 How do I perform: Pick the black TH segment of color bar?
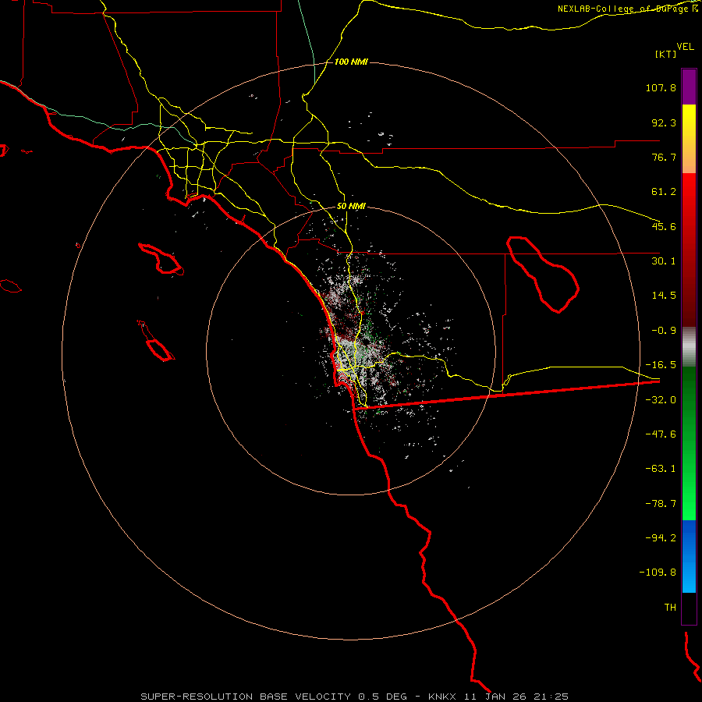pyautogui.click(x=689, y=608)
